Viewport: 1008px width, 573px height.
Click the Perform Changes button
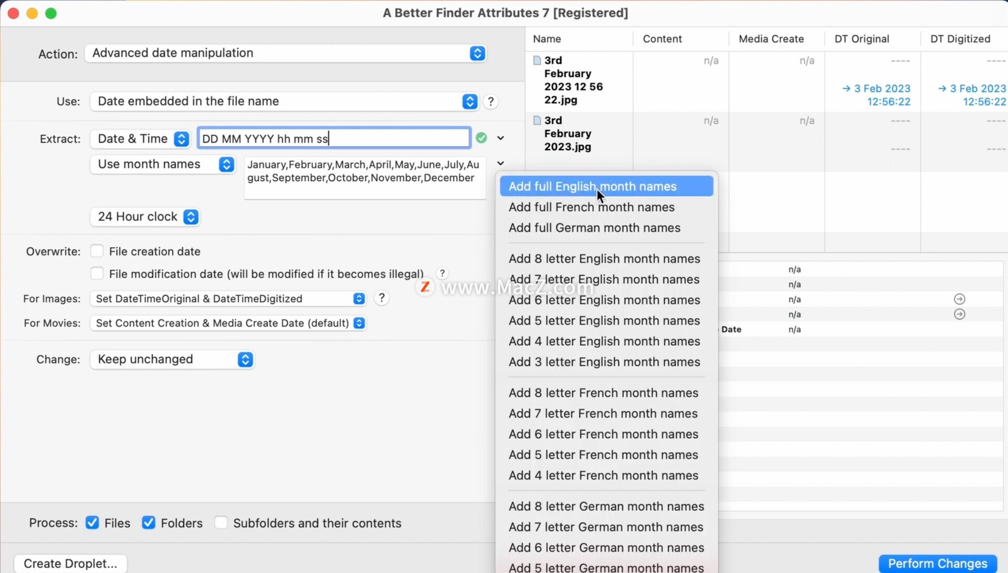pyautogui.click(x=938, y=563)
